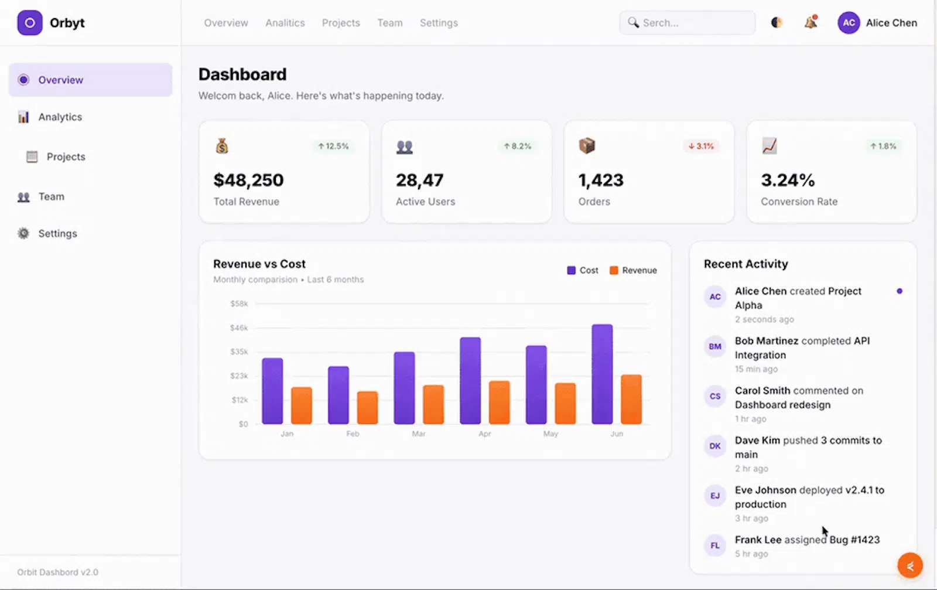Click the purple June bar
Image resolution: width=937 pixels, height=590 pixels.
pos(602,374)
